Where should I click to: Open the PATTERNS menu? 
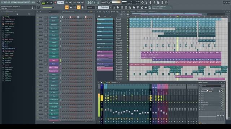(14, 3)
